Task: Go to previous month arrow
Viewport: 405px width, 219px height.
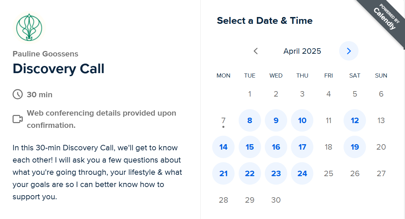Action: click(x=256, y=51)
